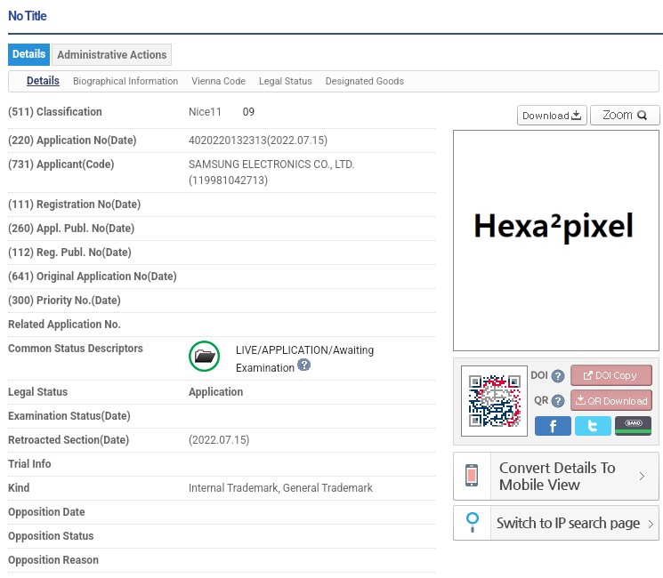Zoom into the trademark image
The height and width of the screenshot is (578, 663).
(625, 116)
